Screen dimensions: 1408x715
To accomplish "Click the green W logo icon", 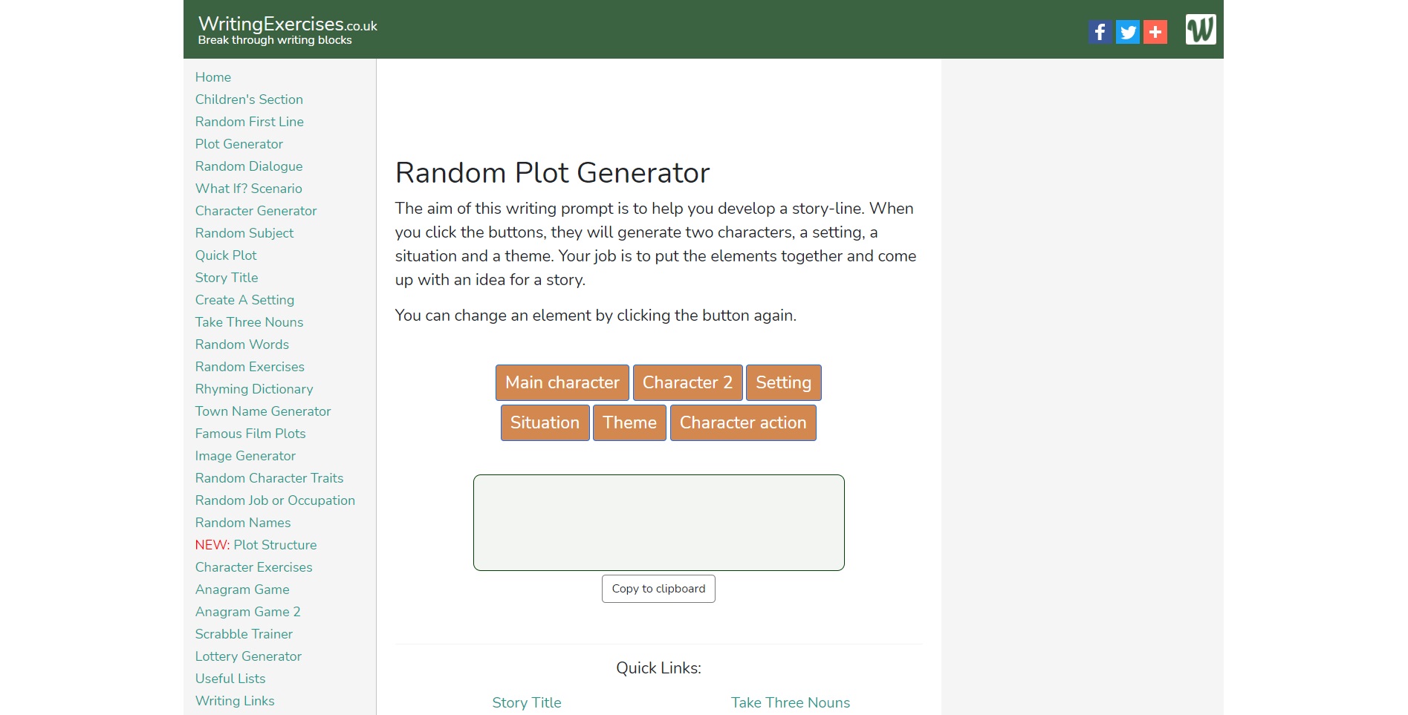I will [x=1201, y=30].
